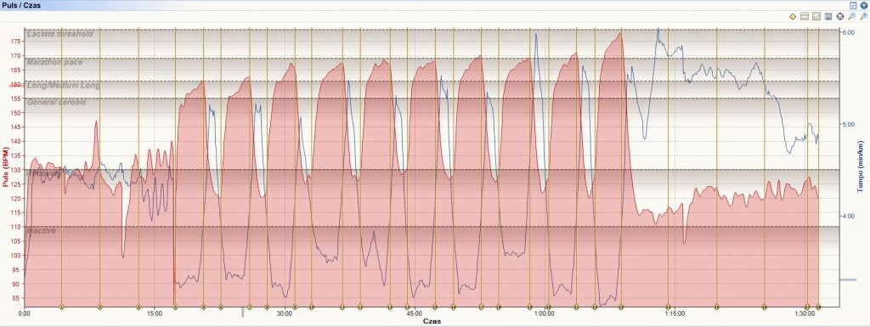870x327 pixels.
Task: Select lap marker 3 on the time axis
Action: coord(138,307)
